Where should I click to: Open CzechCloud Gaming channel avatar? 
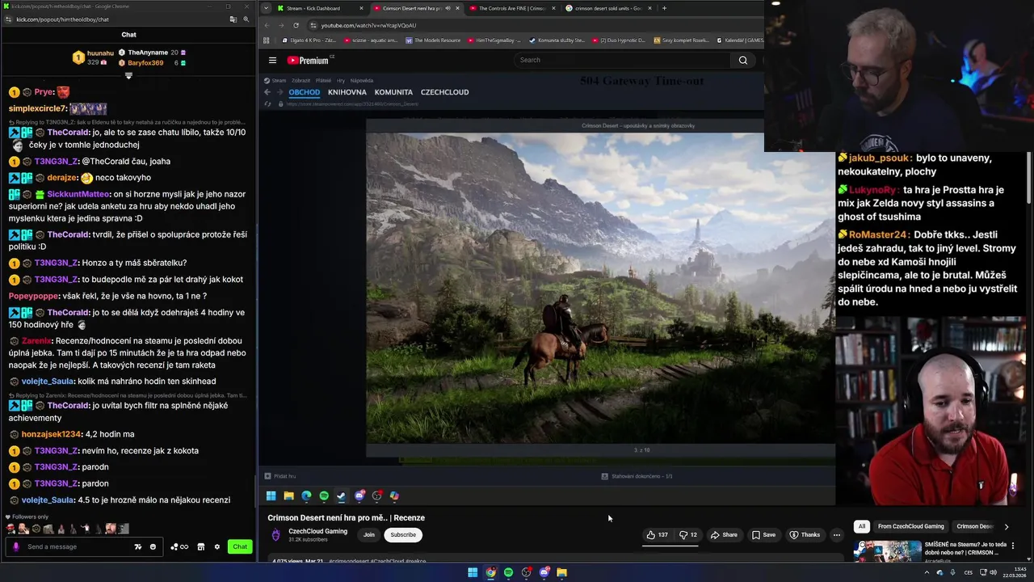click(275, 534)
